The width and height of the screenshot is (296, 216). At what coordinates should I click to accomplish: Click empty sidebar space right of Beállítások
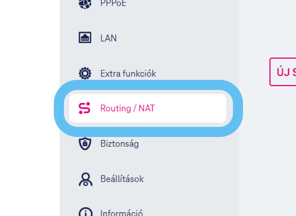[189, 179]
